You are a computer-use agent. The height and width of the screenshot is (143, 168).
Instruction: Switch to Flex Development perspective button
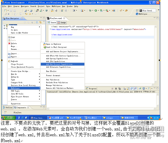pyautogui.click(x=147, y=11)
